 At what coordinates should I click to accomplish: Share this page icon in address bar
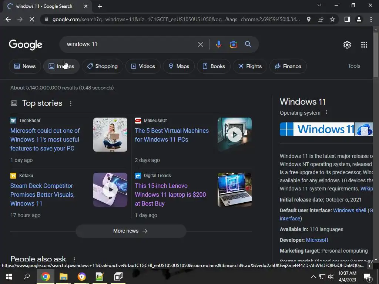pos(321,19)
